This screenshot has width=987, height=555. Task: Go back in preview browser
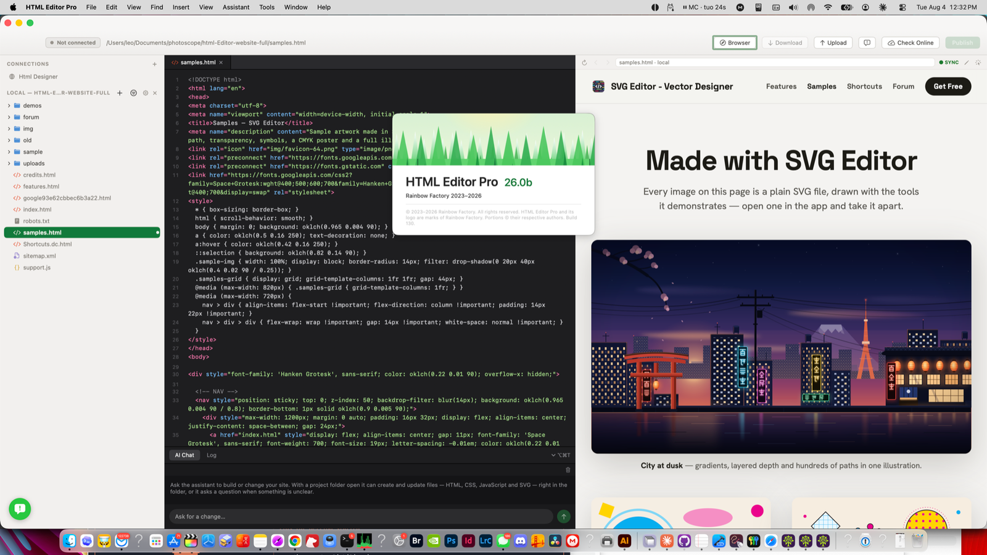click(x=596, y=62)
